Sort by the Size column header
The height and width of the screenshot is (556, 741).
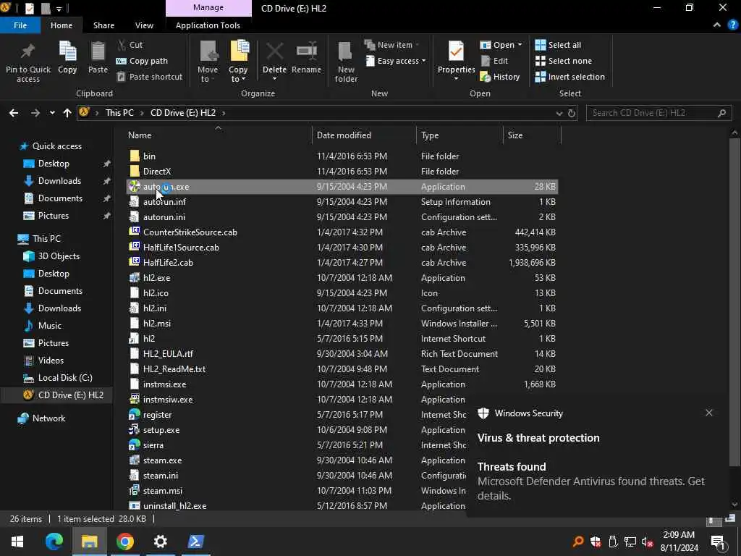pos(532,135)
